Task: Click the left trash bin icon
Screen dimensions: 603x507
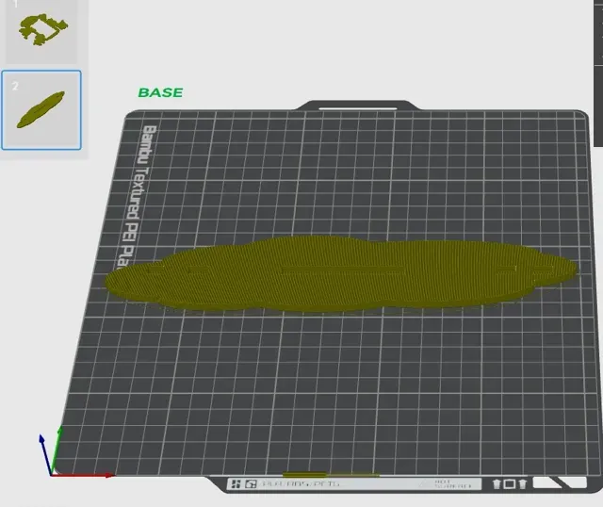Action: point(497,484)
